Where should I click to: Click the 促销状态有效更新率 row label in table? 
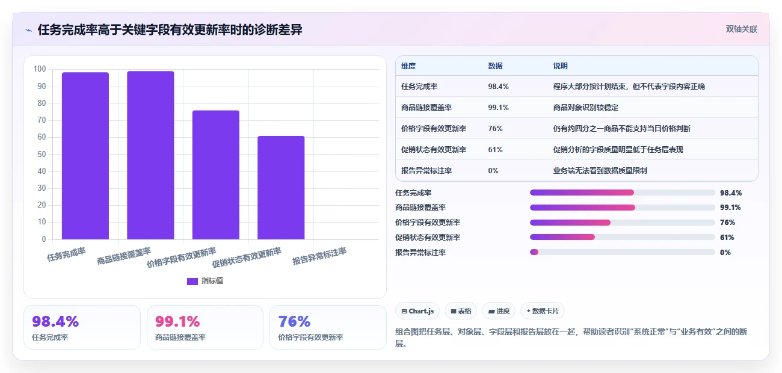[434, 150]
